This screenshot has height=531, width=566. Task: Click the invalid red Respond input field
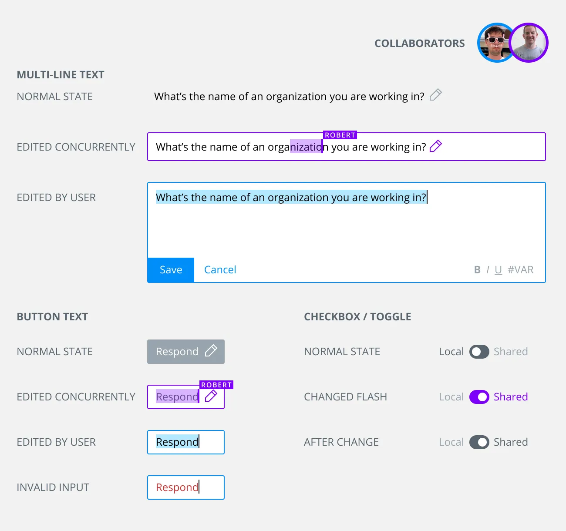(x=186, y=487)
